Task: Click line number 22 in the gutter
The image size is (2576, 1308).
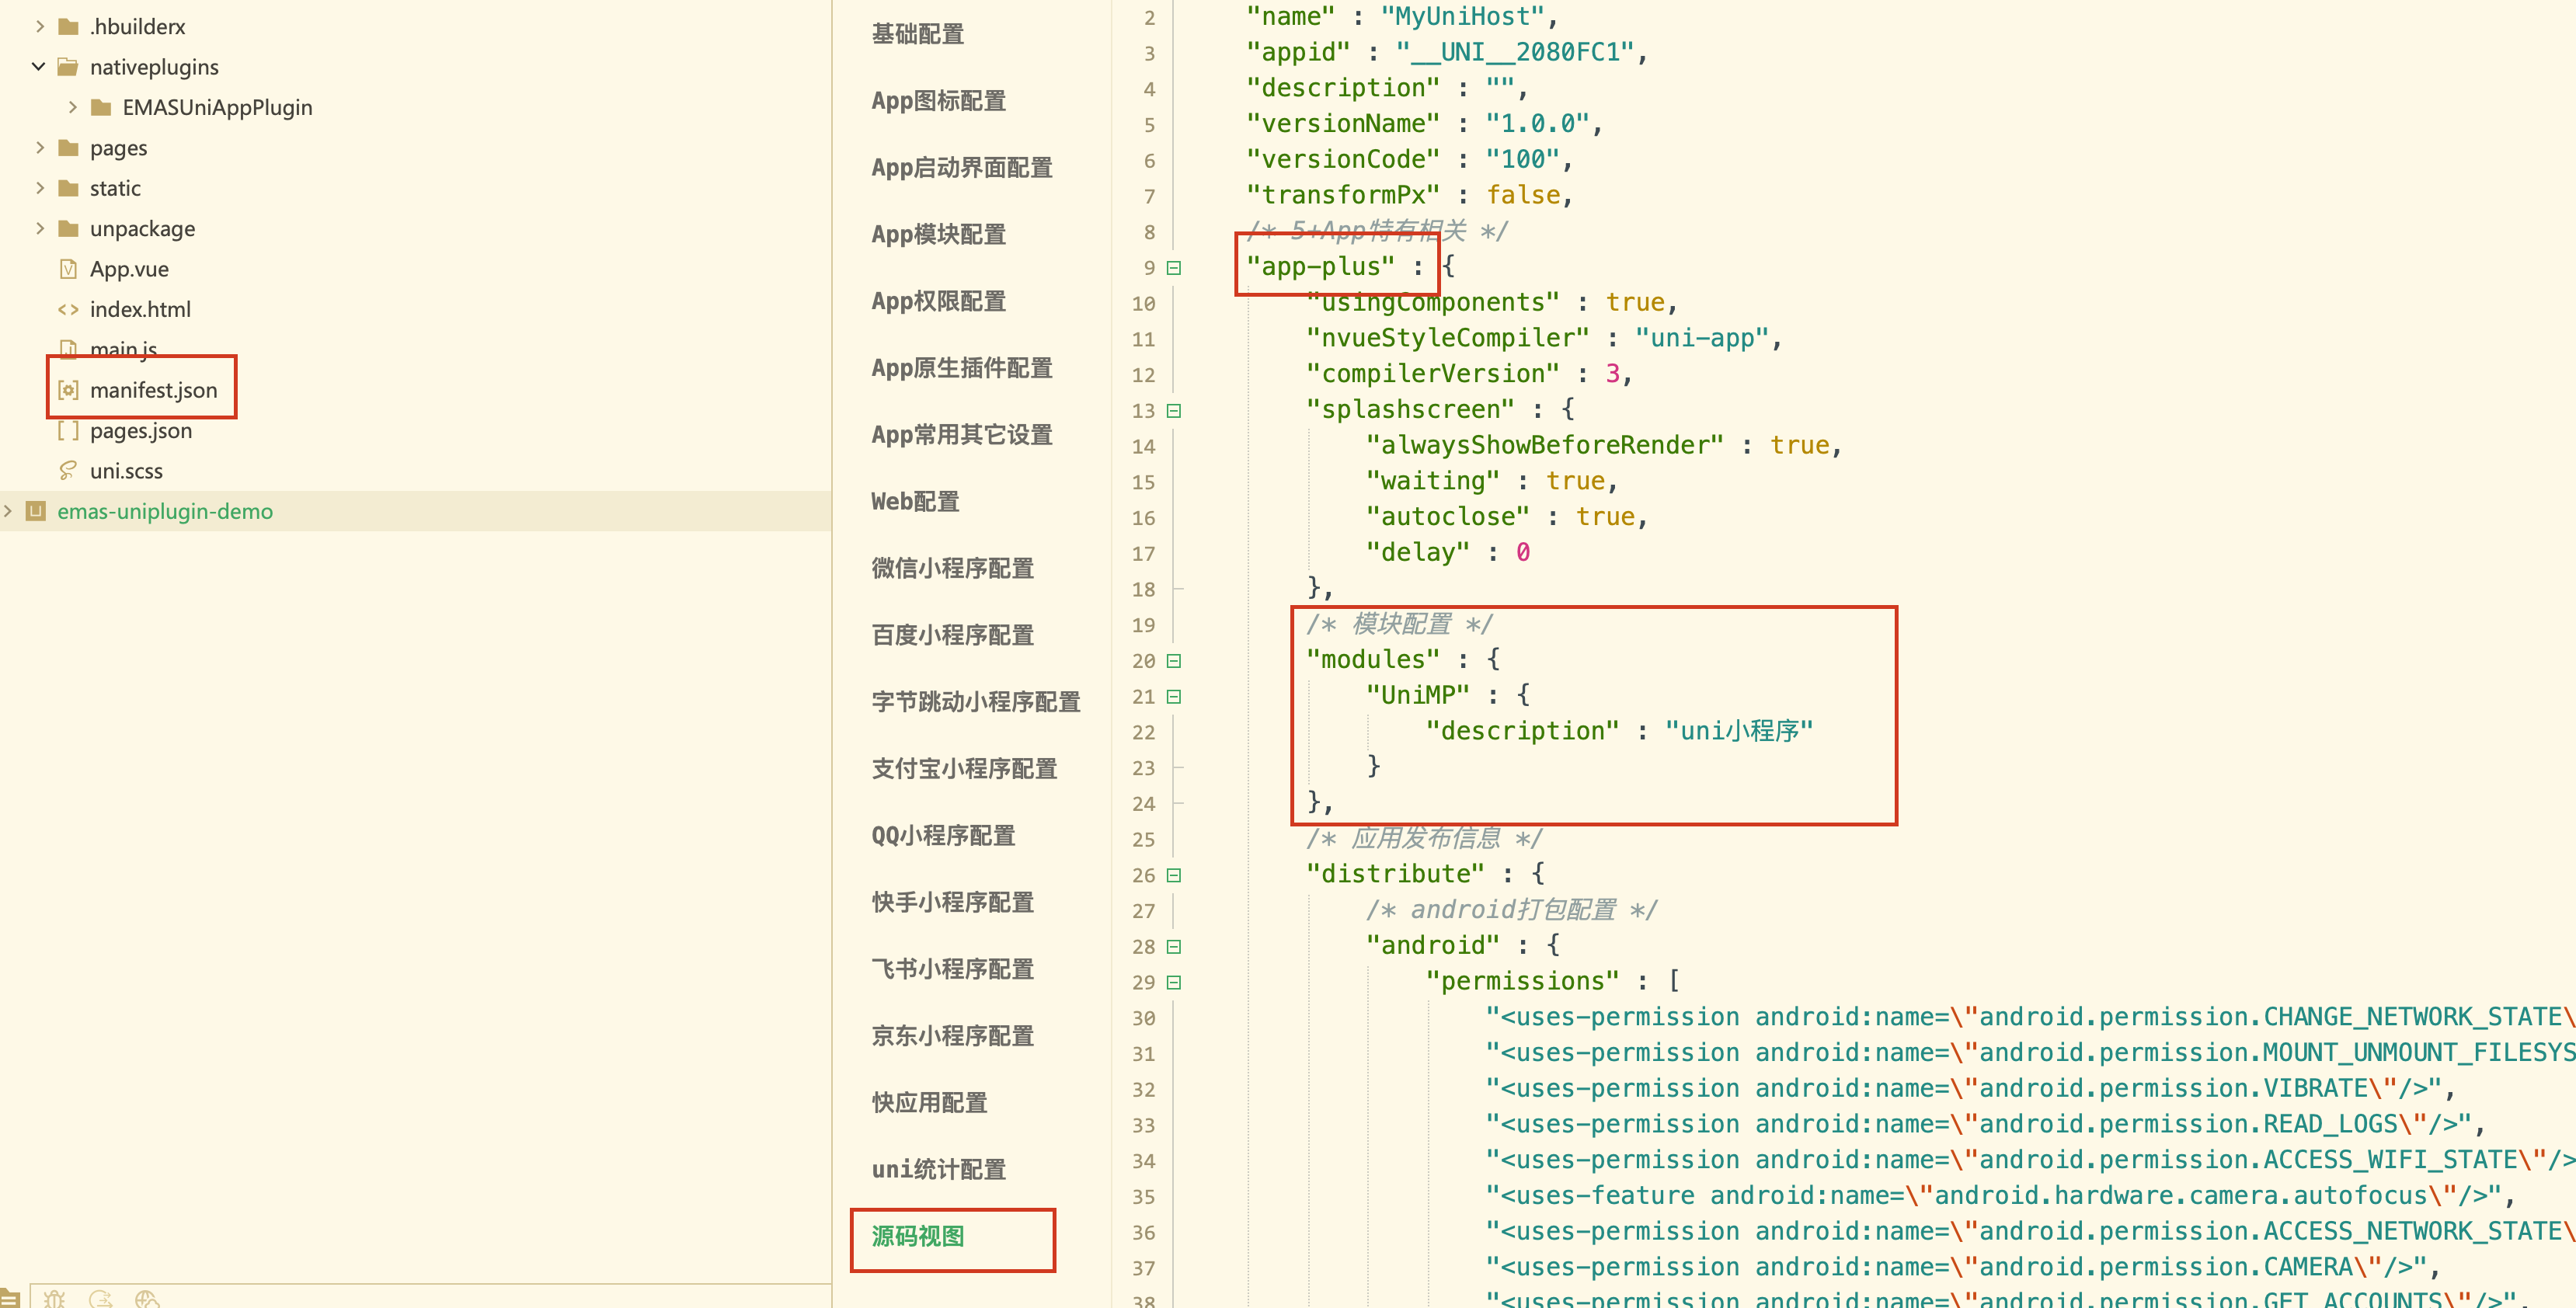Action: coord(1144,732)
